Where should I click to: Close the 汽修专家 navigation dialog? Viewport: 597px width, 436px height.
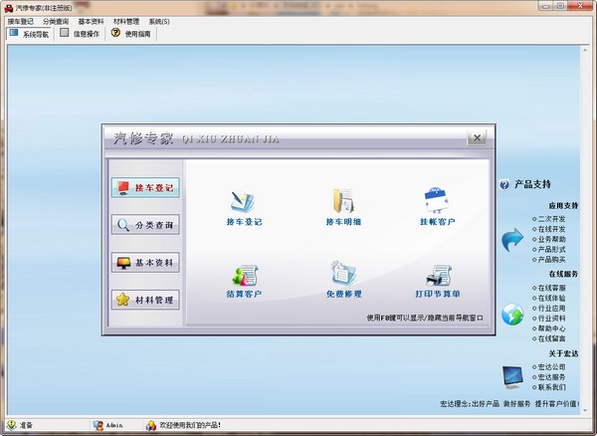(x=478, y=137)
